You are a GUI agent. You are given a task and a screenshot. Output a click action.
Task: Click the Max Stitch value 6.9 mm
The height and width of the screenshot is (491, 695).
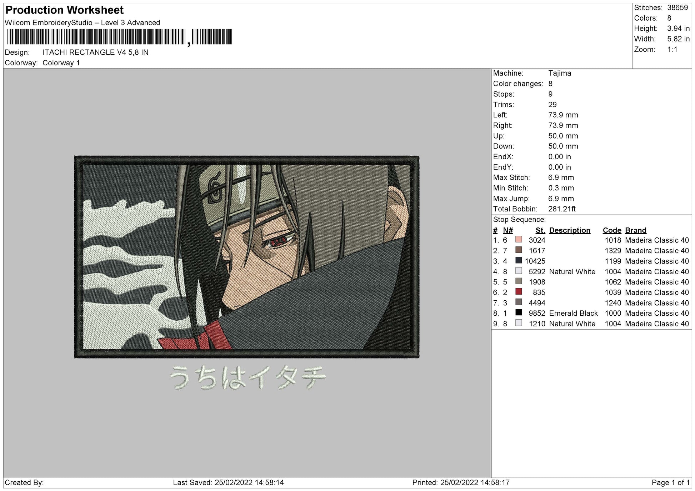[561, 177]
